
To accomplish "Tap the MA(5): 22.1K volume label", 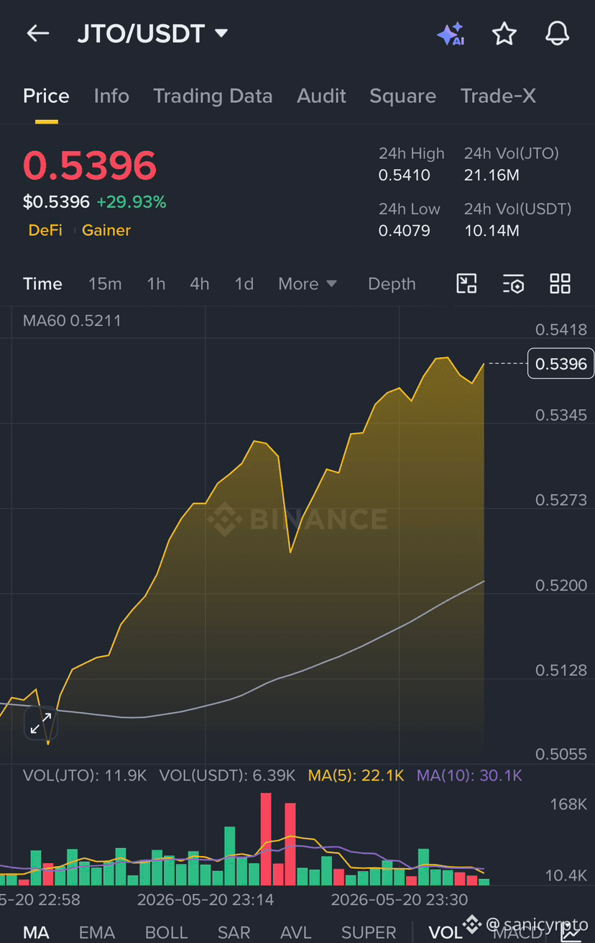I will pyautogui.click(x=356, y=775).
